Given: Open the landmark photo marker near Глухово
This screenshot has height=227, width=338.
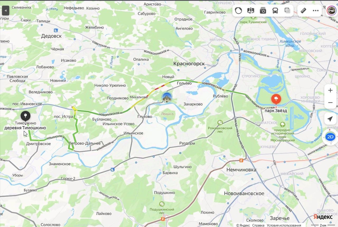Looking at the screenshot, I should click(167, 97).
